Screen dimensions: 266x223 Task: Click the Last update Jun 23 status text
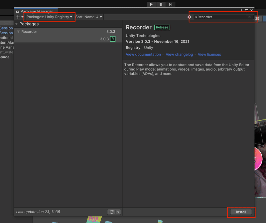tap(38, 212)
